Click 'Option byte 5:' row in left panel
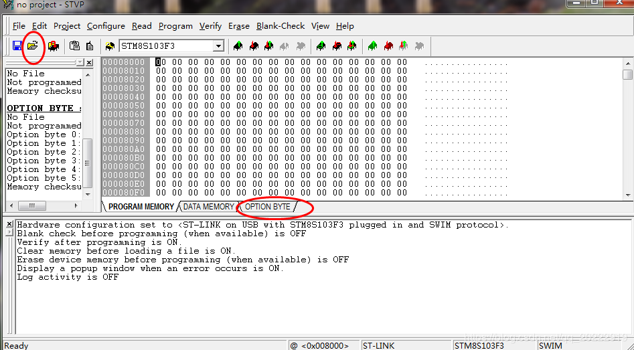This screenshot has height=350, width=634. pos(44,178)
